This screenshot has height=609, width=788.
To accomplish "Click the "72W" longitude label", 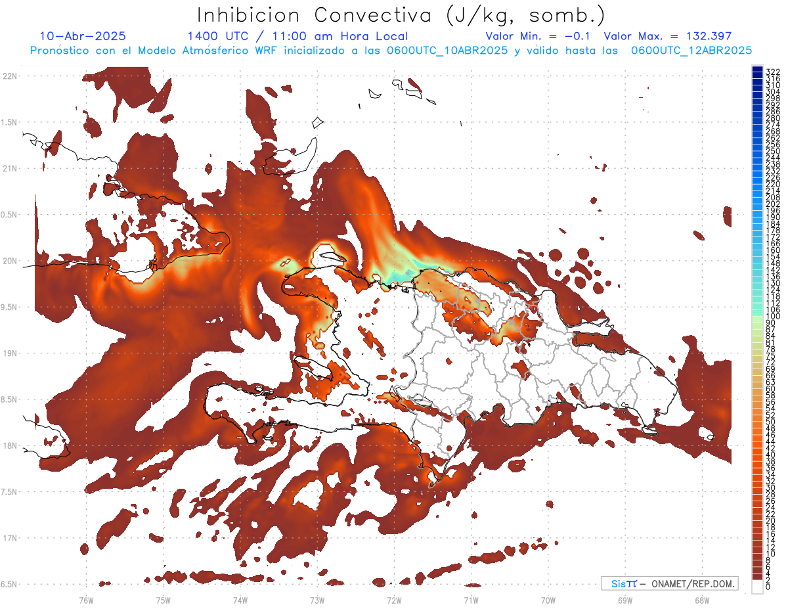I will (394, 600).
